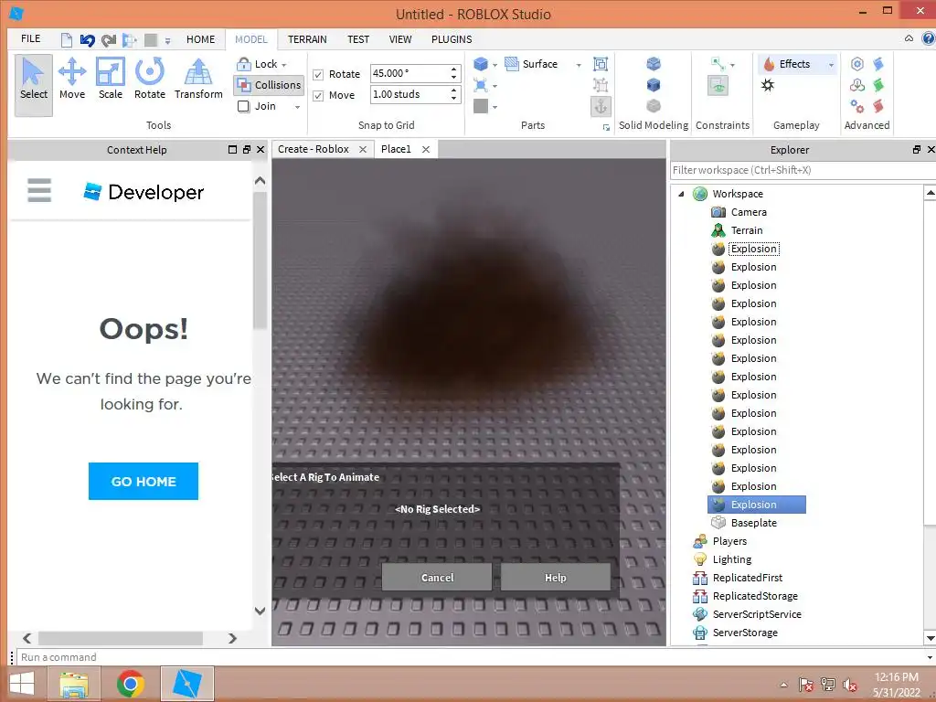Open the FILE menu

(30, 38)
